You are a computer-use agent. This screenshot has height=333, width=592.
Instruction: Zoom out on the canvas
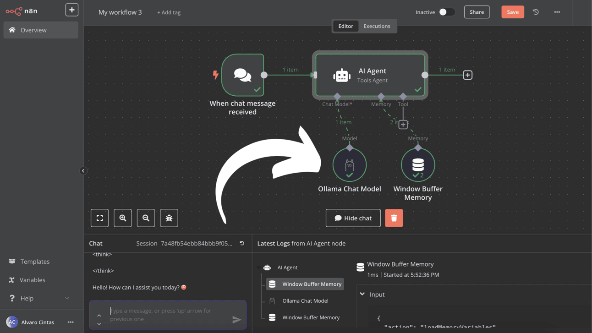146,218
